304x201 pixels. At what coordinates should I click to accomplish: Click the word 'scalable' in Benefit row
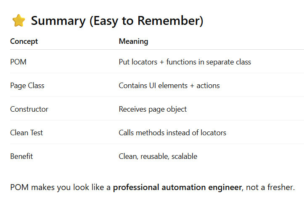tap(184, 156)
